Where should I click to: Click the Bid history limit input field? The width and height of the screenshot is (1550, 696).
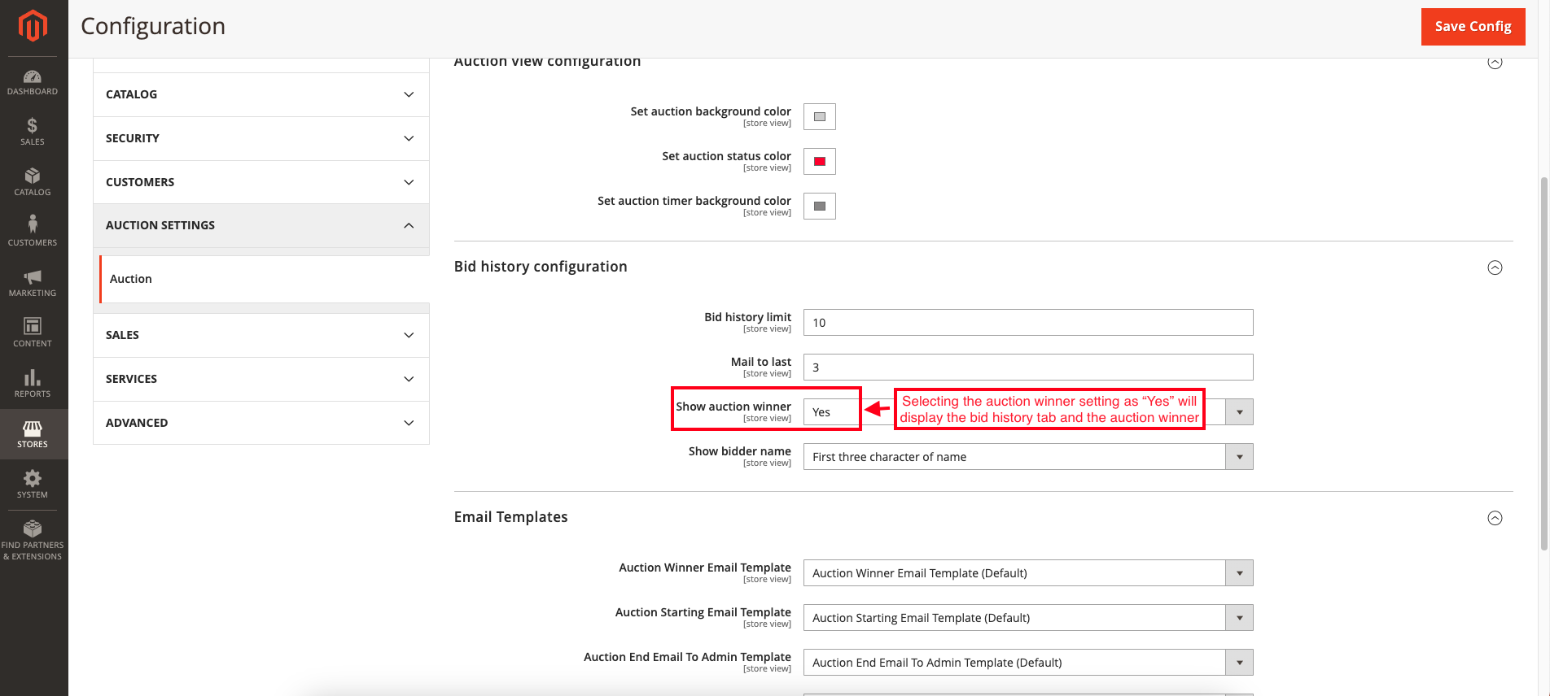pyautogui.click(x=1027, y=323)
